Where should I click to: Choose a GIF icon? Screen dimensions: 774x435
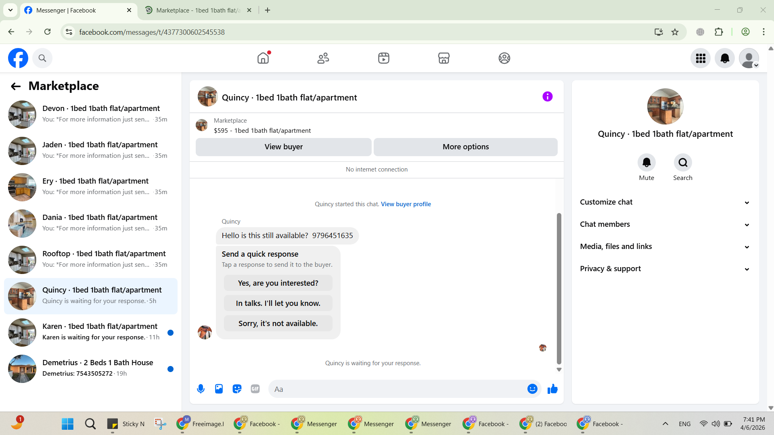(255, 389)
